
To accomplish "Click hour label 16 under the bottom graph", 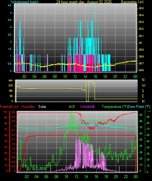I will click(x=96, y=177).
